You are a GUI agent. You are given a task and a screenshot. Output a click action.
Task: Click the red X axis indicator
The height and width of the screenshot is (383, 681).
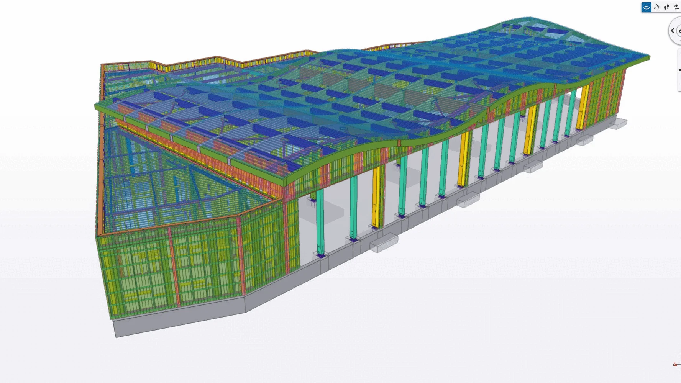point(675,364)
